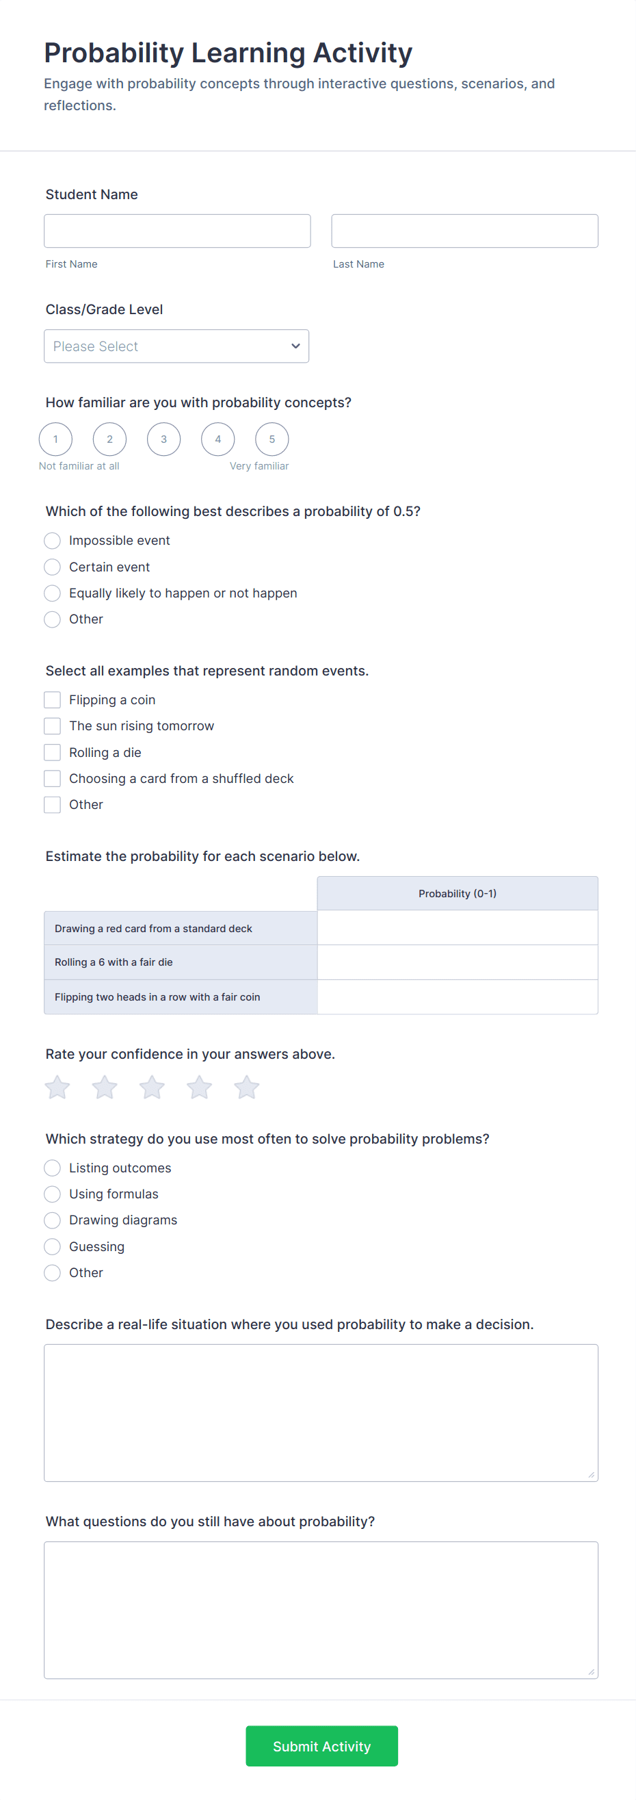
Task: Enter probability for drawing a red card
Action: coord(458,928)
